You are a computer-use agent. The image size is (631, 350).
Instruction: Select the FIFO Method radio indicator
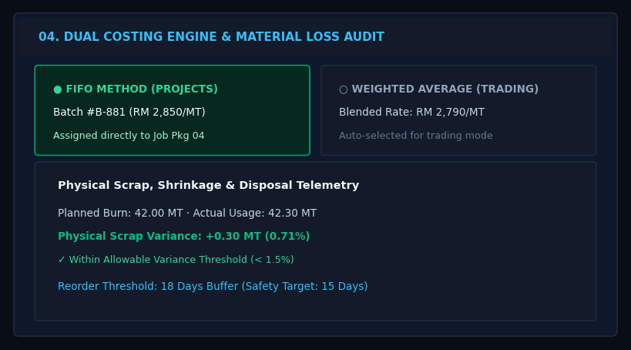click(58, 89)
